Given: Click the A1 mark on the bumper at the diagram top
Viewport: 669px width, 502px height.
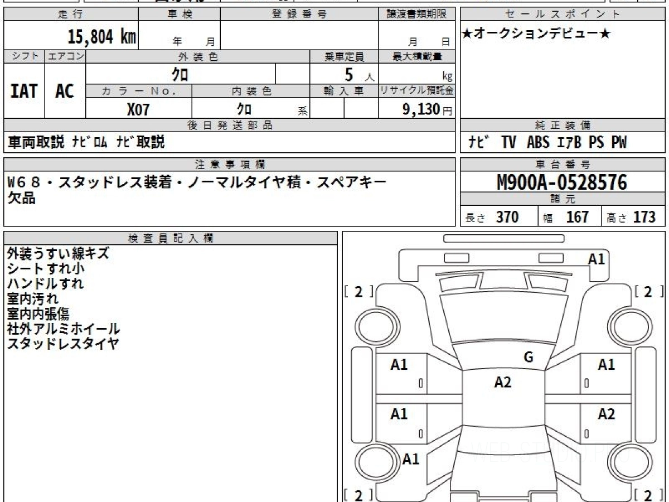Looking at the screenshot, I should [x=597, y=259].
